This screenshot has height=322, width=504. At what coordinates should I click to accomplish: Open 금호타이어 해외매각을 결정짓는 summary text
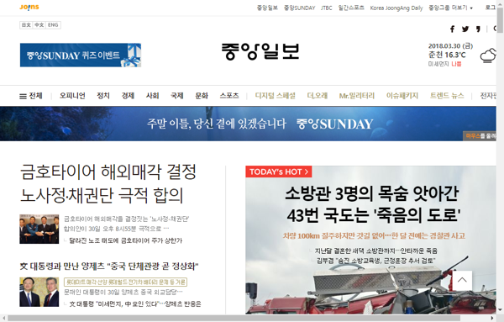[x=126, y=224]
